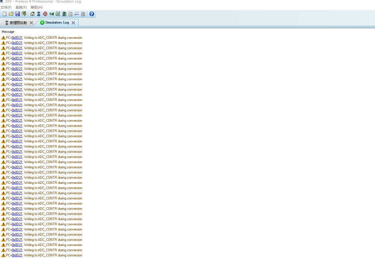Image resolution: width=375 pixels, height=259 pixels.
Task: Close the 原理图绘制 tab
Action: [x=31, y=23]
